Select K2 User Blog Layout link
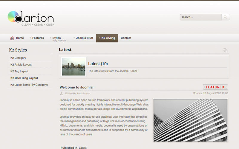The image size is (239, 149). click(x=24, y=78)
